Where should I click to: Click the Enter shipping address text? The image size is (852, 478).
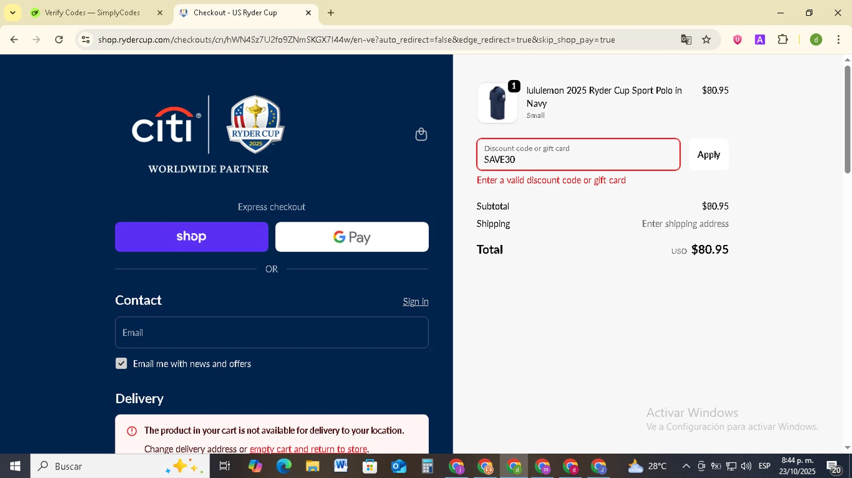coord(685,223)
